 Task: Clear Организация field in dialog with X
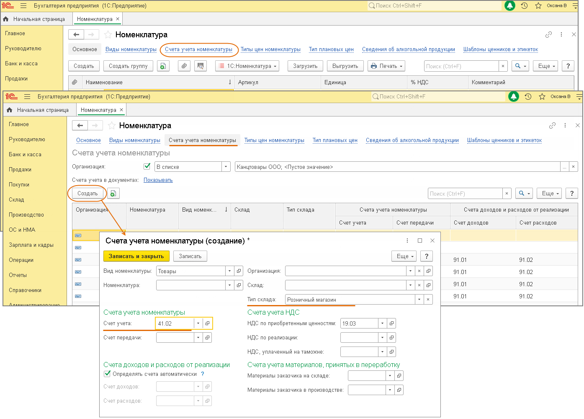point(419,271)
